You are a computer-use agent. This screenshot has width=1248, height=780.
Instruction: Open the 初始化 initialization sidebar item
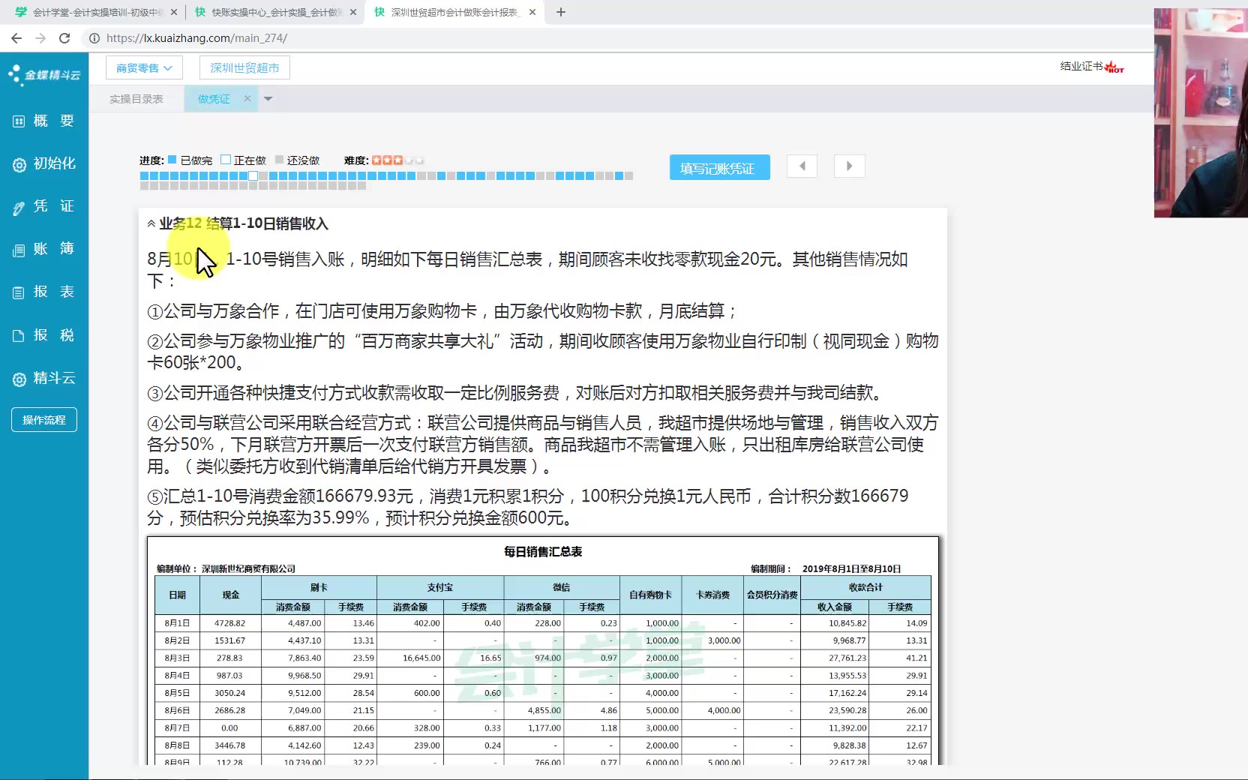click(43, 163)
